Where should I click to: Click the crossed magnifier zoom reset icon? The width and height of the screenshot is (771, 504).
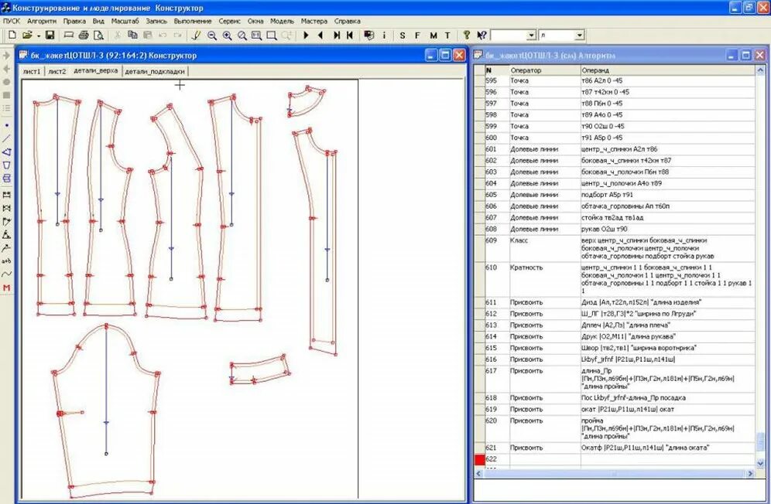[242, 36]
